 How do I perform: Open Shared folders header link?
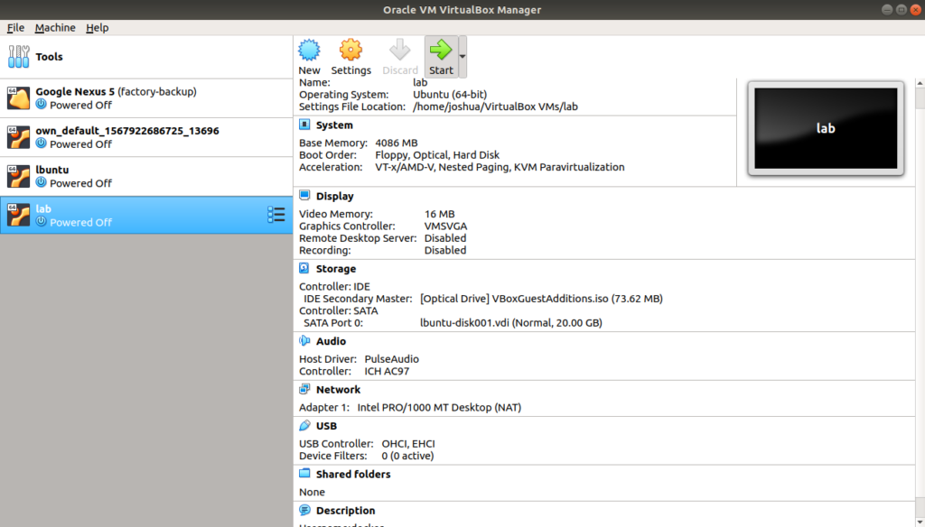pos(353,475)
